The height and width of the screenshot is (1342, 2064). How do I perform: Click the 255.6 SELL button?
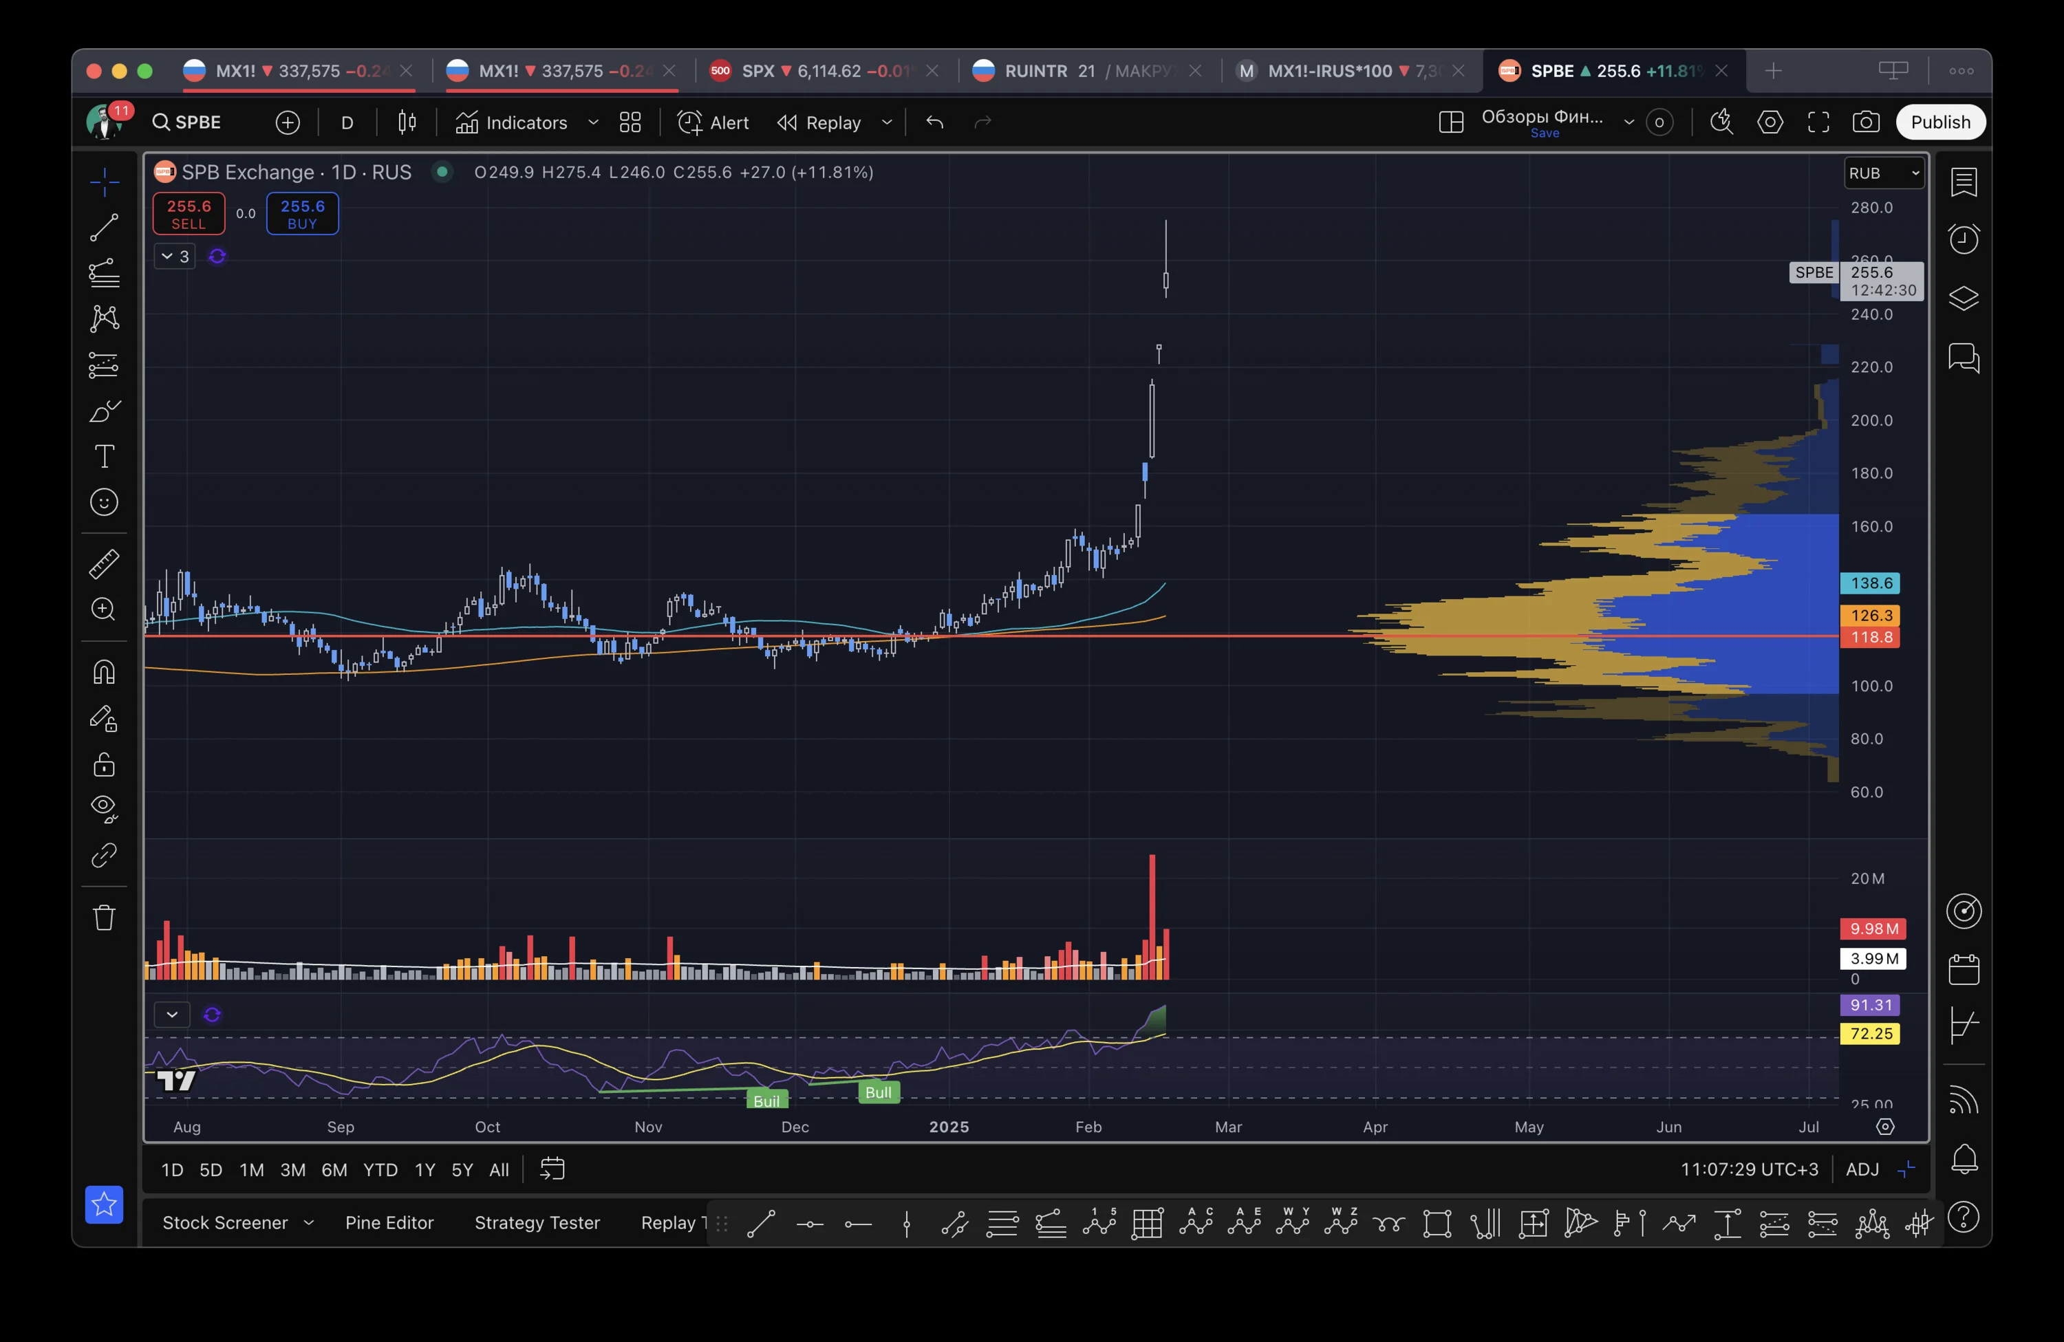click(189, 213)
